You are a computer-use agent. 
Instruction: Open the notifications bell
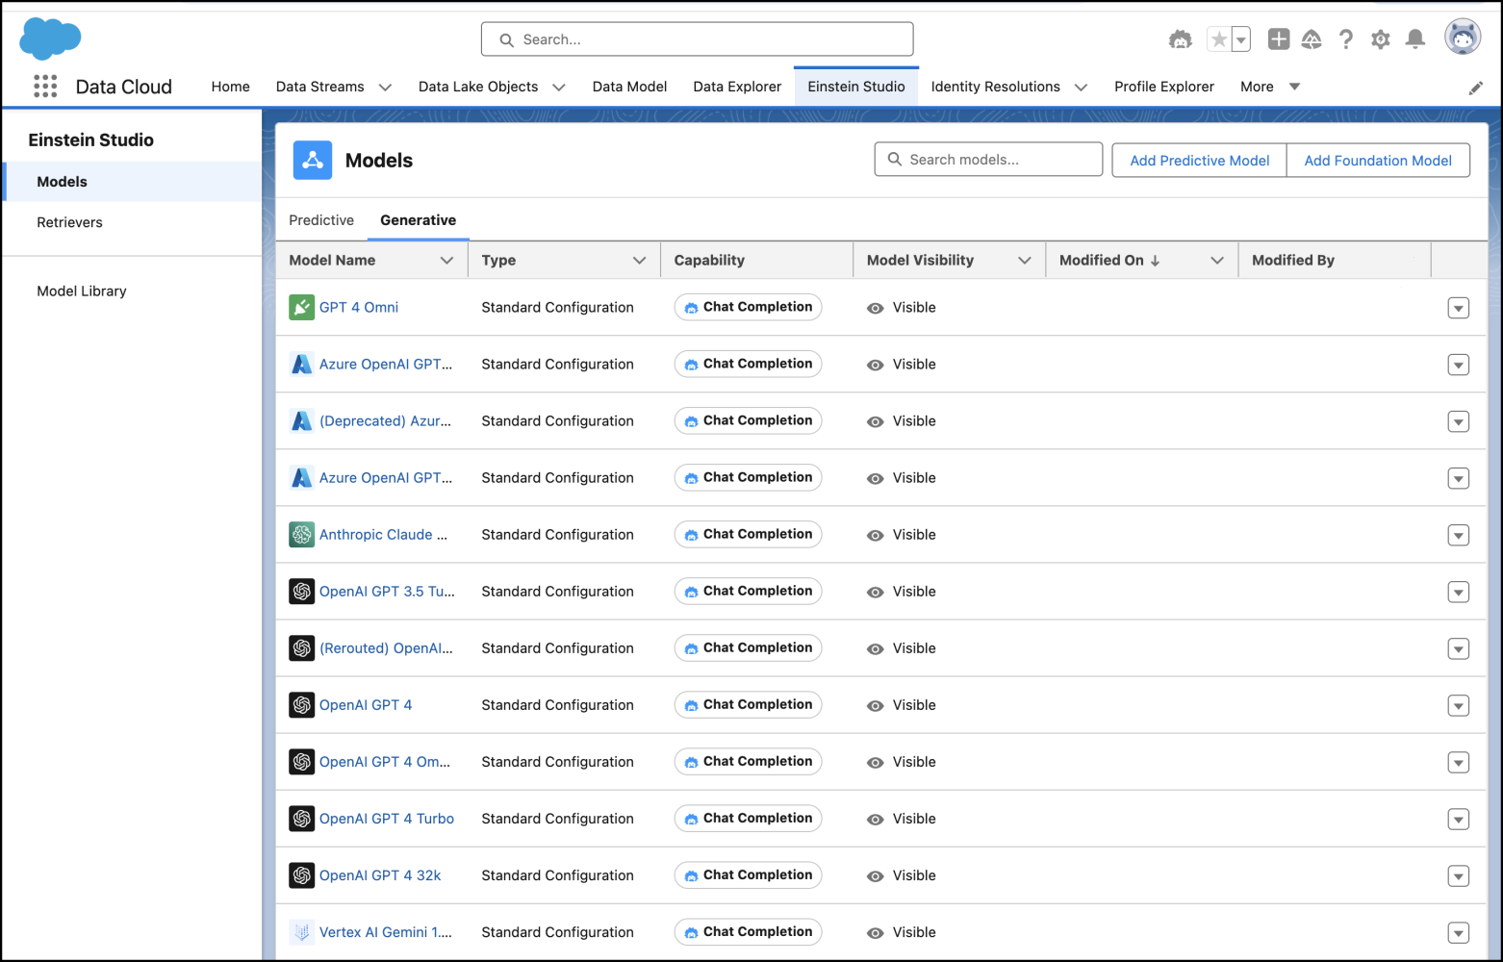(x=1415, y=39)
